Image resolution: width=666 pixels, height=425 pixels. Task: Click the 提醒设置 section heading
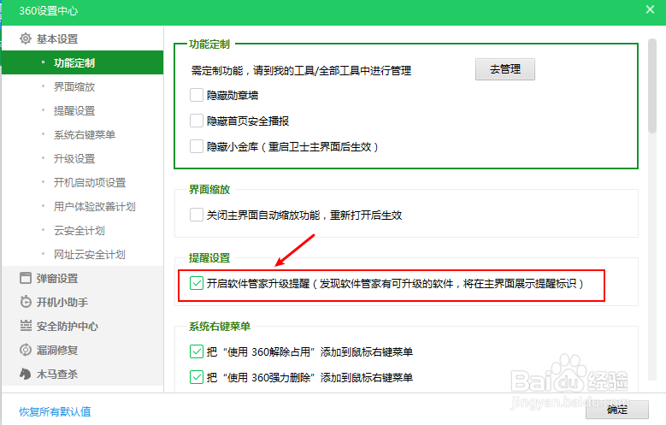(209, 257)
